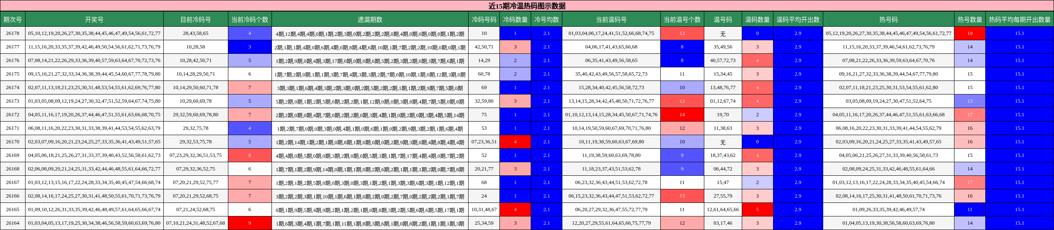Select the 温号码 column header
This screenshot has width=1054, height=230.
pyautogui.click(x=723, y=19)
